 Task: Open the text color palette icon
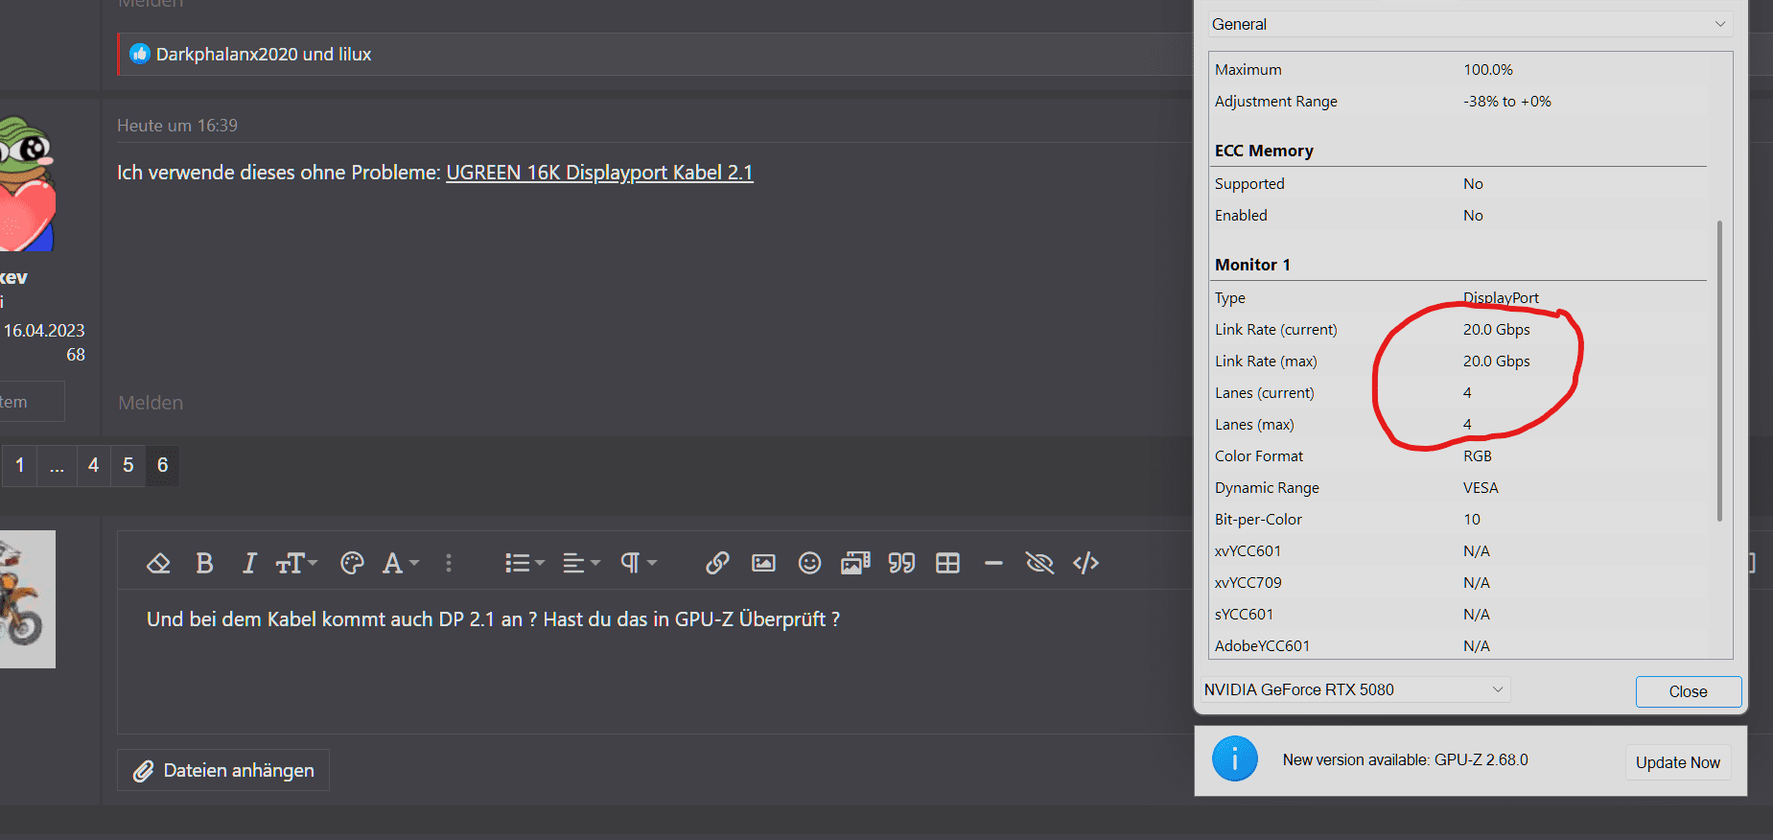click(x=352, y=563)
